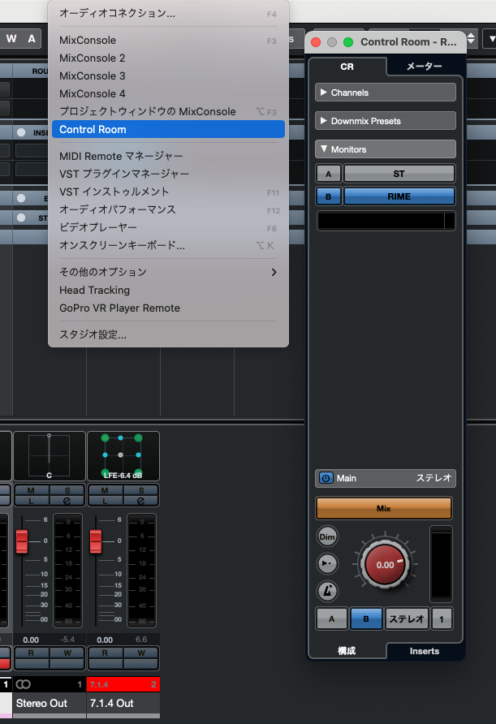Collapse the Monitors section
This screenshot has height=724, width=496.
pos(385,149)
